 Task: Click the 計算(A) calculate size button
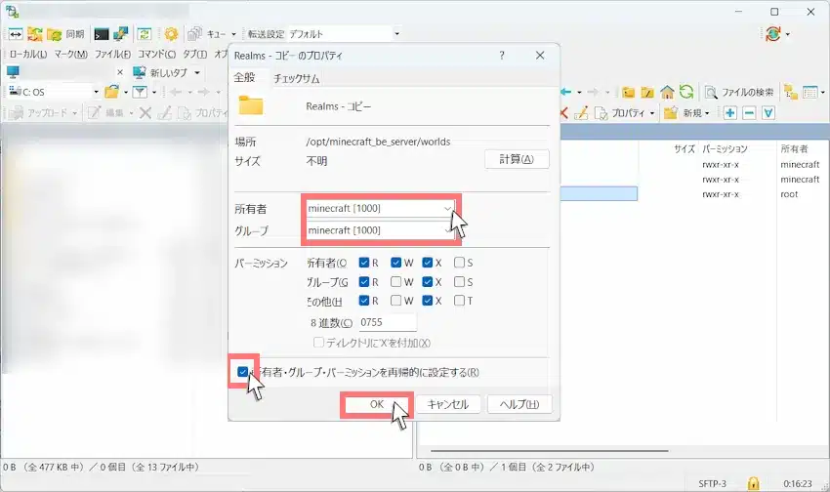click(517, 159)
